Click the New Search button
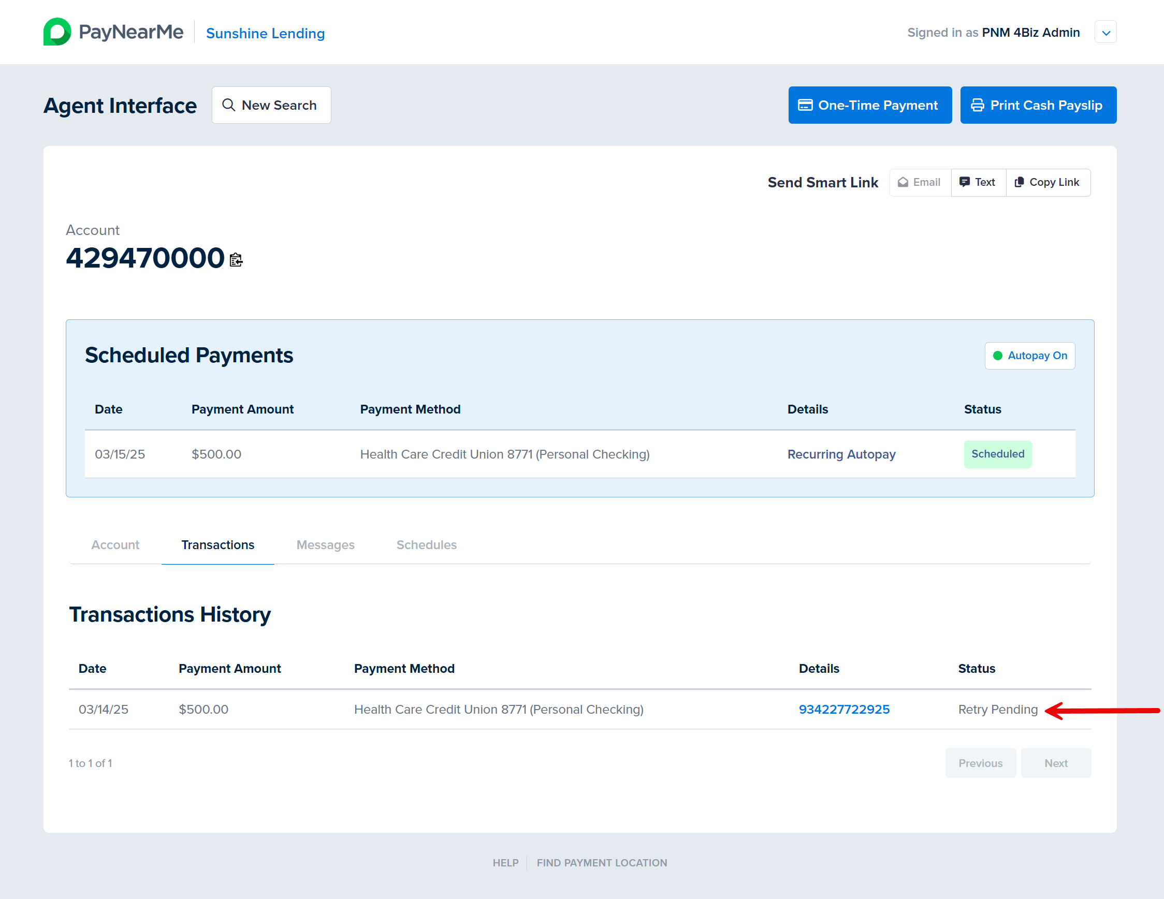Image resolution: width=1164 pixels, height=899 pixels. [x=271, y=106]
